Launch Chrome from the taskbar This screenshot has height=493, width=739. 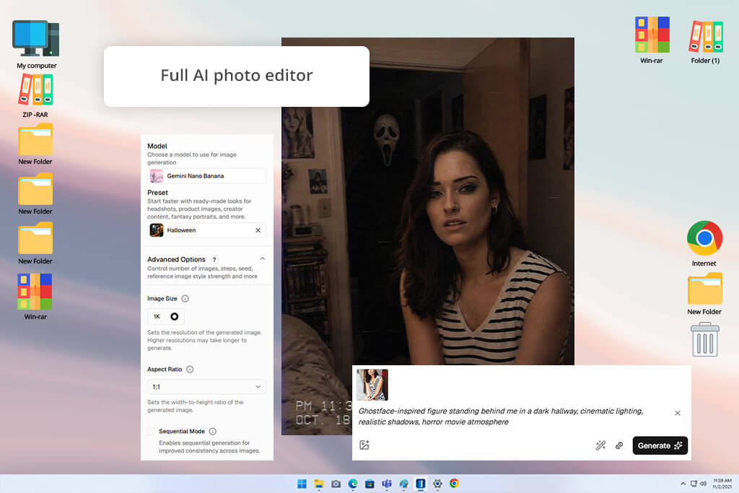coord(455,484)
